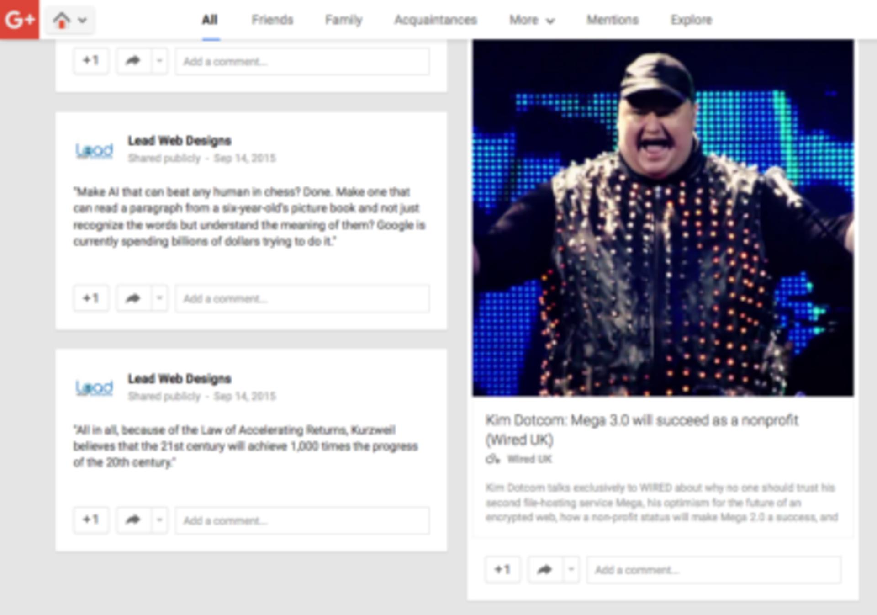
Task: Expand share options on Kim Dotcom post
Action: click(571, 569)
